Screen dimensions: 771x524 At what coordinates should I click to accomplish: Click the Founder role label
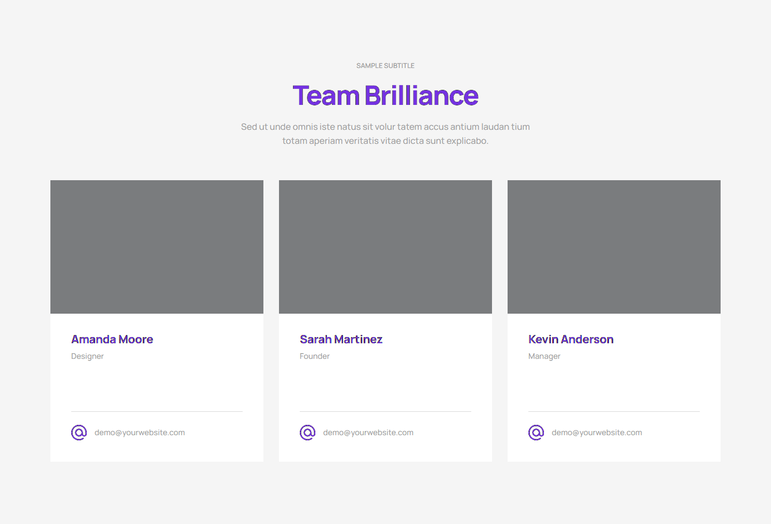(x=314, y=356)
